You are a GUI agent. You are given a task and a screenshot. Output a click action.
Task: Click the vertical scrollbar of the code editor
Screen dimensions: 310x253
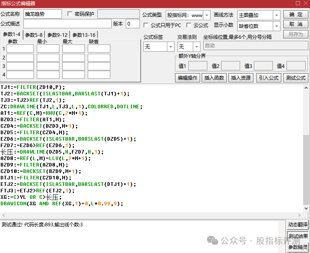pyautogui.click(x=306, y=170)
